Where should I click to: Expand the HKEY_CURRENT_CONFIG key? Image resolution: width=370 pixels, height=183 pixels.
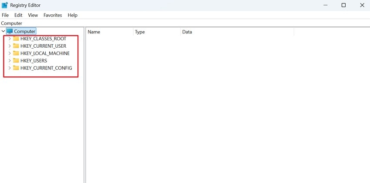point(10,68)
